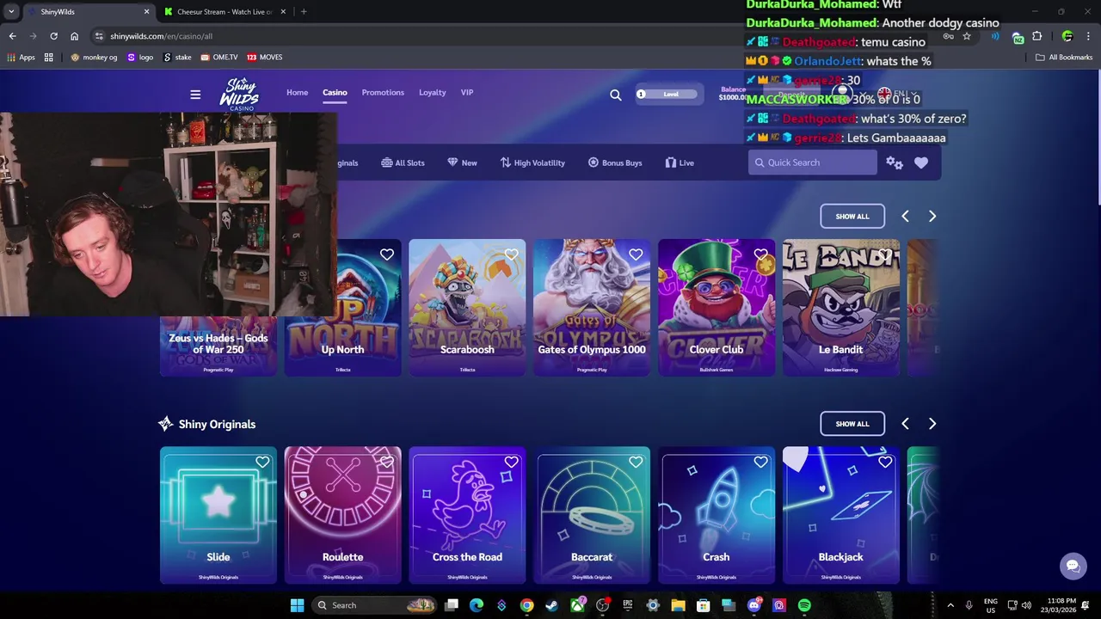The height and width of the screenshot is (619, 1101).
Task: Filter games by Bonus Buys
Action: click(614, 162)
